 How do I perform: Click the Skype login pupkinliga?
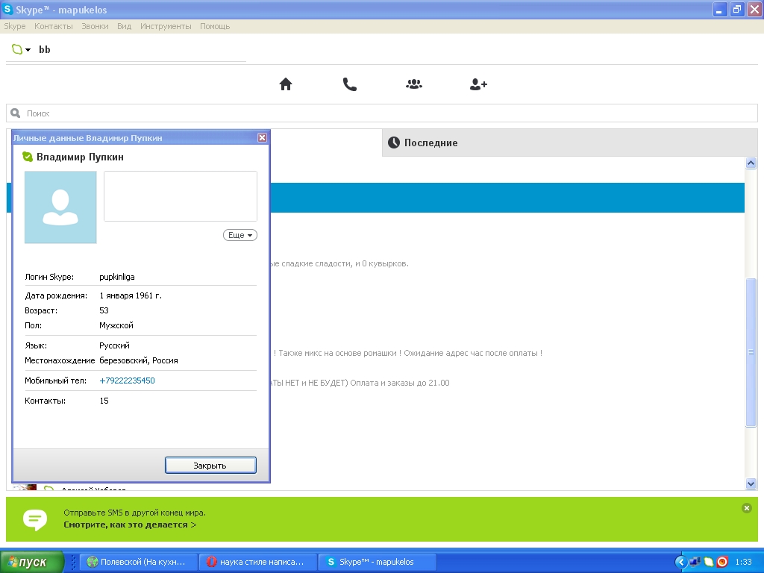[x=117, y=277]
